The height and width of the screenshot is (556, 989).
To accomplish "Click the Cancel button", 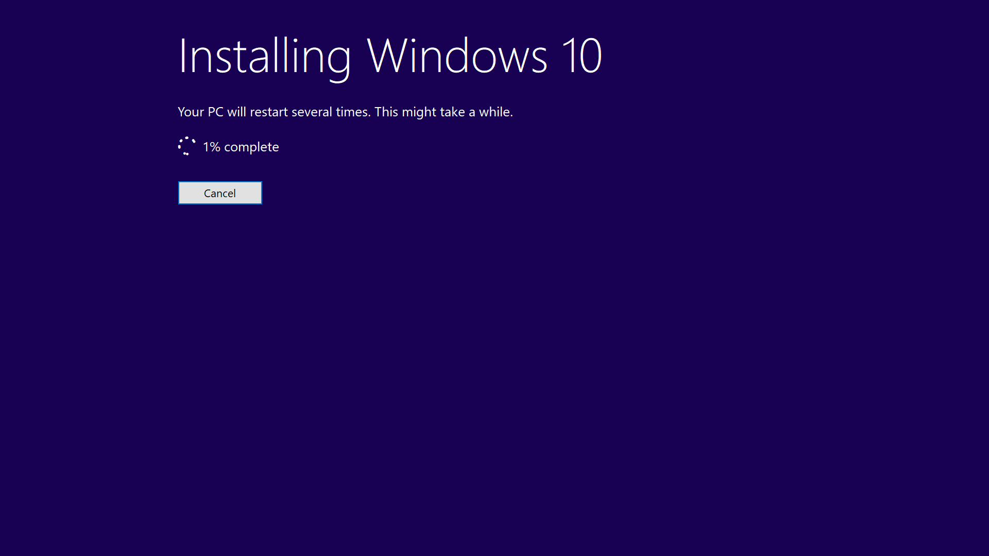I will pos(220,193).
